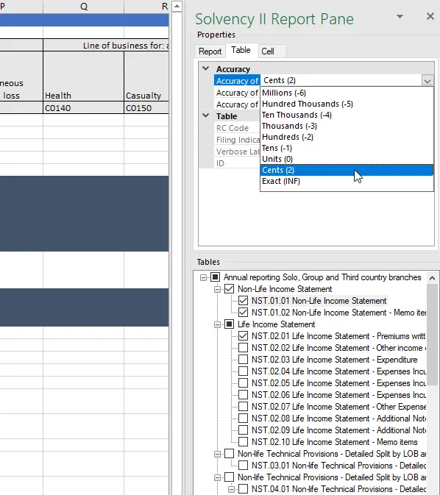Screen dimensions: 440x495
Task: Open the pane options dropdown arrow
Action: 400,16
